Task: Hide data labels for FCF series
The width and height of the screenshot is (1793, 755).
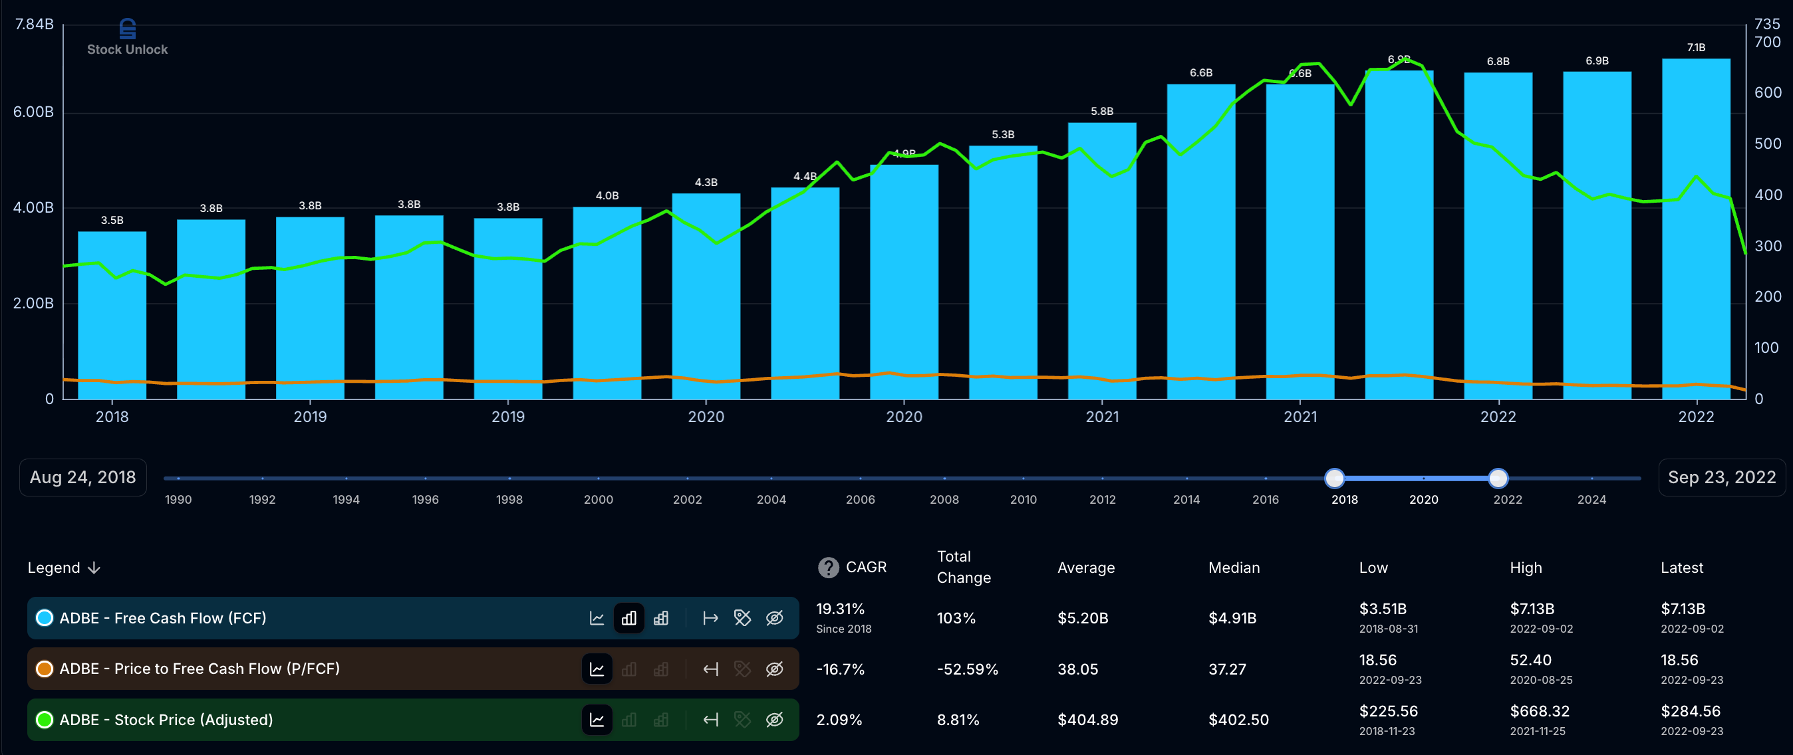Action: click(742, 618)
